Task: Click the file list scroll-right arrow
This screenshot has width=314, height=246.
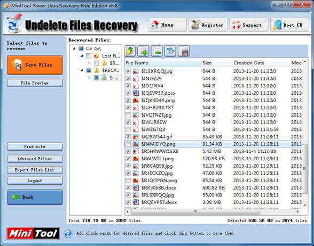Action: [x=298, y=212]
